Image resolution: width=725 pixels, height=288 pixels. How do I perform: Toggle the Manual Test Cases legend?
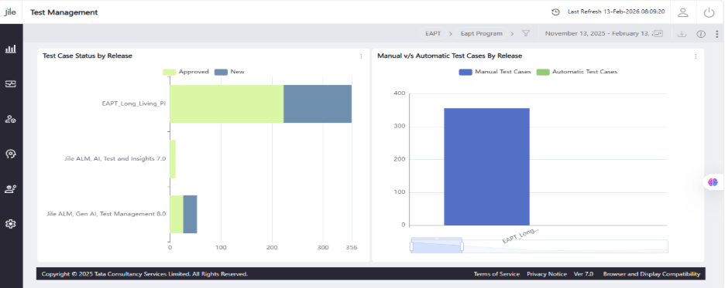coord(495,72)
